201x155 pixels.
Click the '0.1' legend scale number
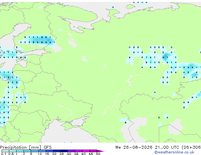click(4, 154)
